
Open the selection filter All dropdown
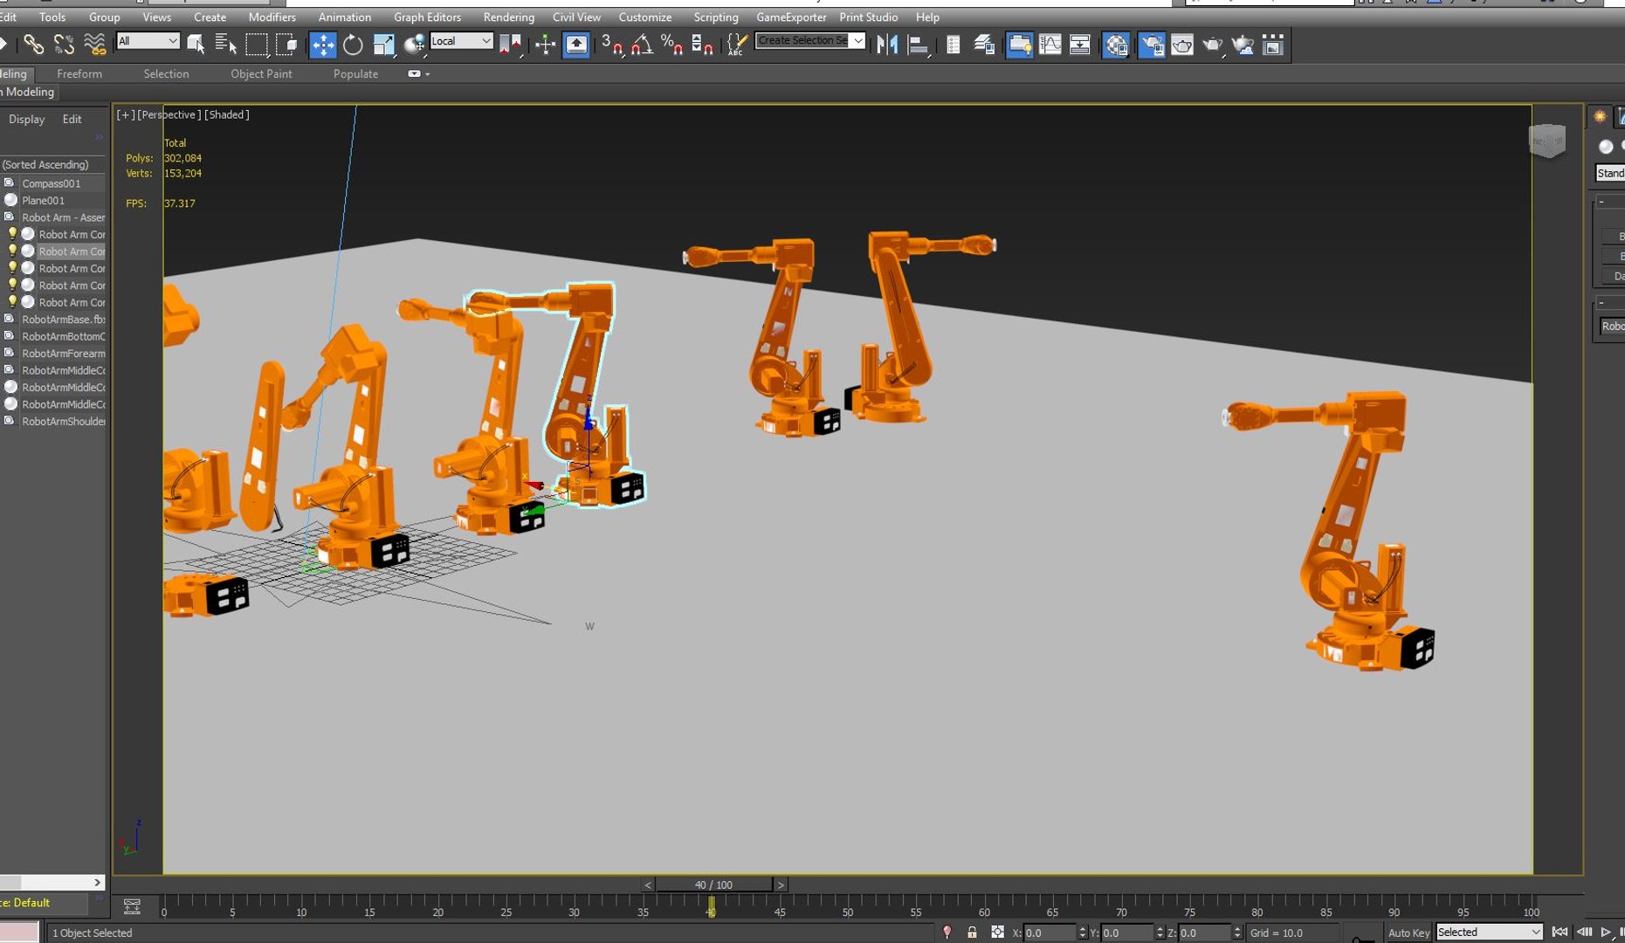tap(148, 41)
